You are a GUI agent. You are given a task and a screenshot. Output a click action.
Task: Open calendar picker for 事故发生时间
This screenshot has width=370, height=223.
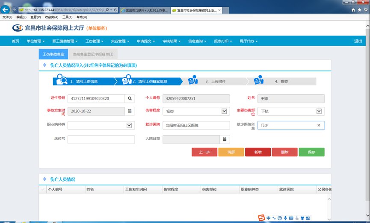point(130,111)
